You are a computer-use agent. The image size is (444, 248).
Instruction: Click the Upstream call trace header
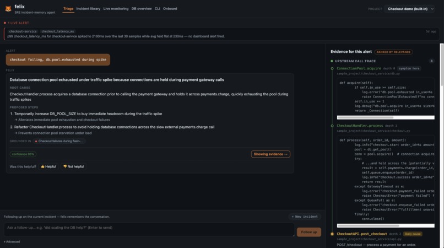click(x=355, y=61)
